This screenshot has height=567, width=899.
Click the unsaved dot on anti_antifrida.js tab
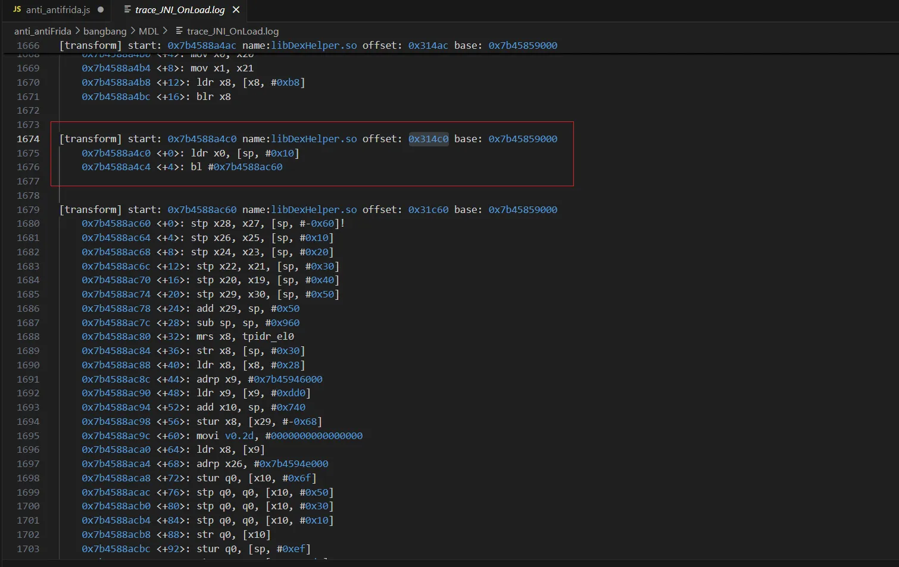click(x=101, y=10)
